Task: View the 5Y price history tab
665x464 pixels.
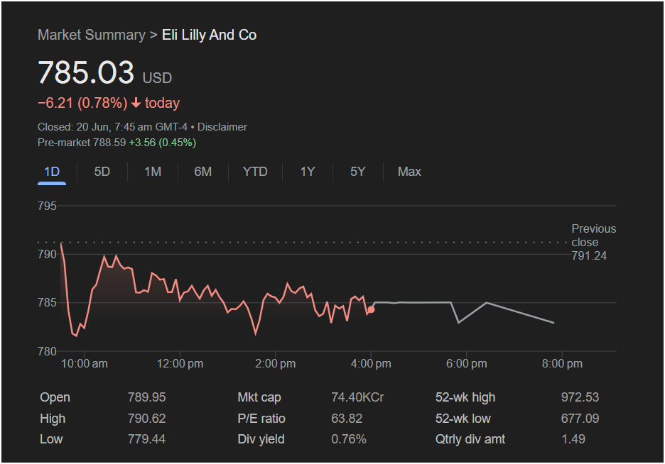Action: click(357, 172)
